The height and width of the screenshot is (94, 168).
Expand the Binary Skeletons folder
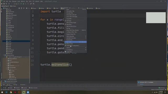tap(7, 58)
